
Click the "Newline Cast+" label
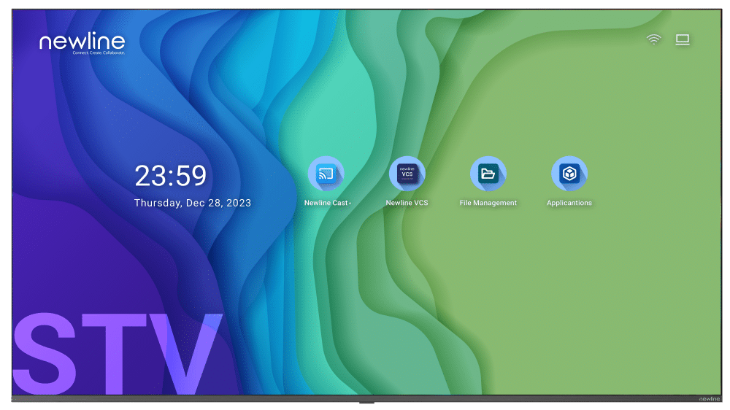point(328,203)
